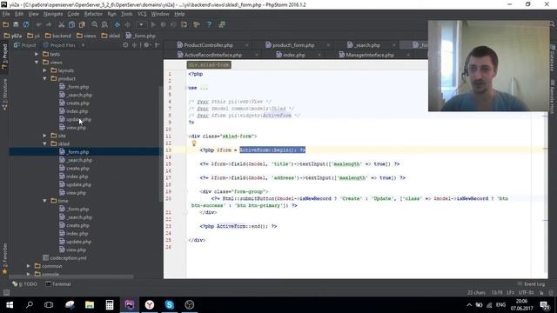Click the Open folder toolbar icon
This screenshot has height=313, width=557.
click(x=6, y=24)
